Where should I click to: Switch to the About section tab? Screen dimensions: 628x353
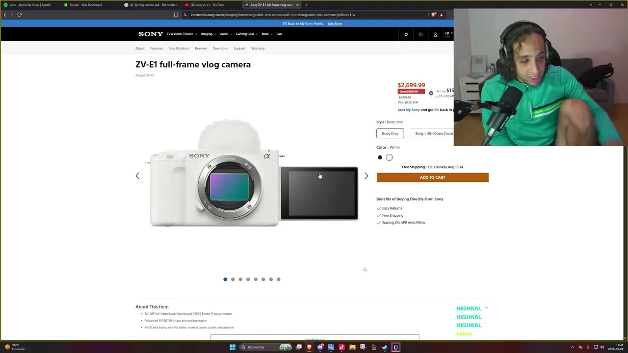[140, 48]
